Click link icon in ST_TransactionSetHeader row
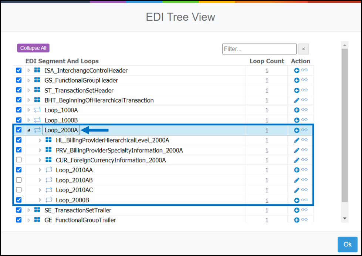Screen dimensions: 362x256 pyautogui.click(x=304, y=90)
